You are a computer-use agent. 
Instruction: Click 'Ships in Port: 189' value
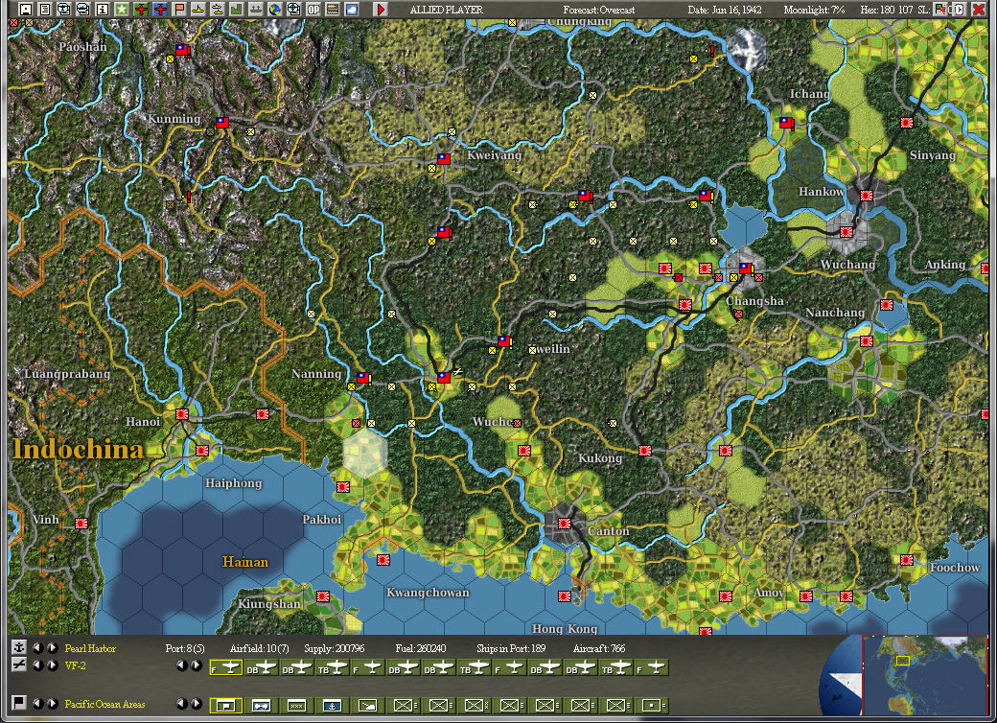point(511,648)
